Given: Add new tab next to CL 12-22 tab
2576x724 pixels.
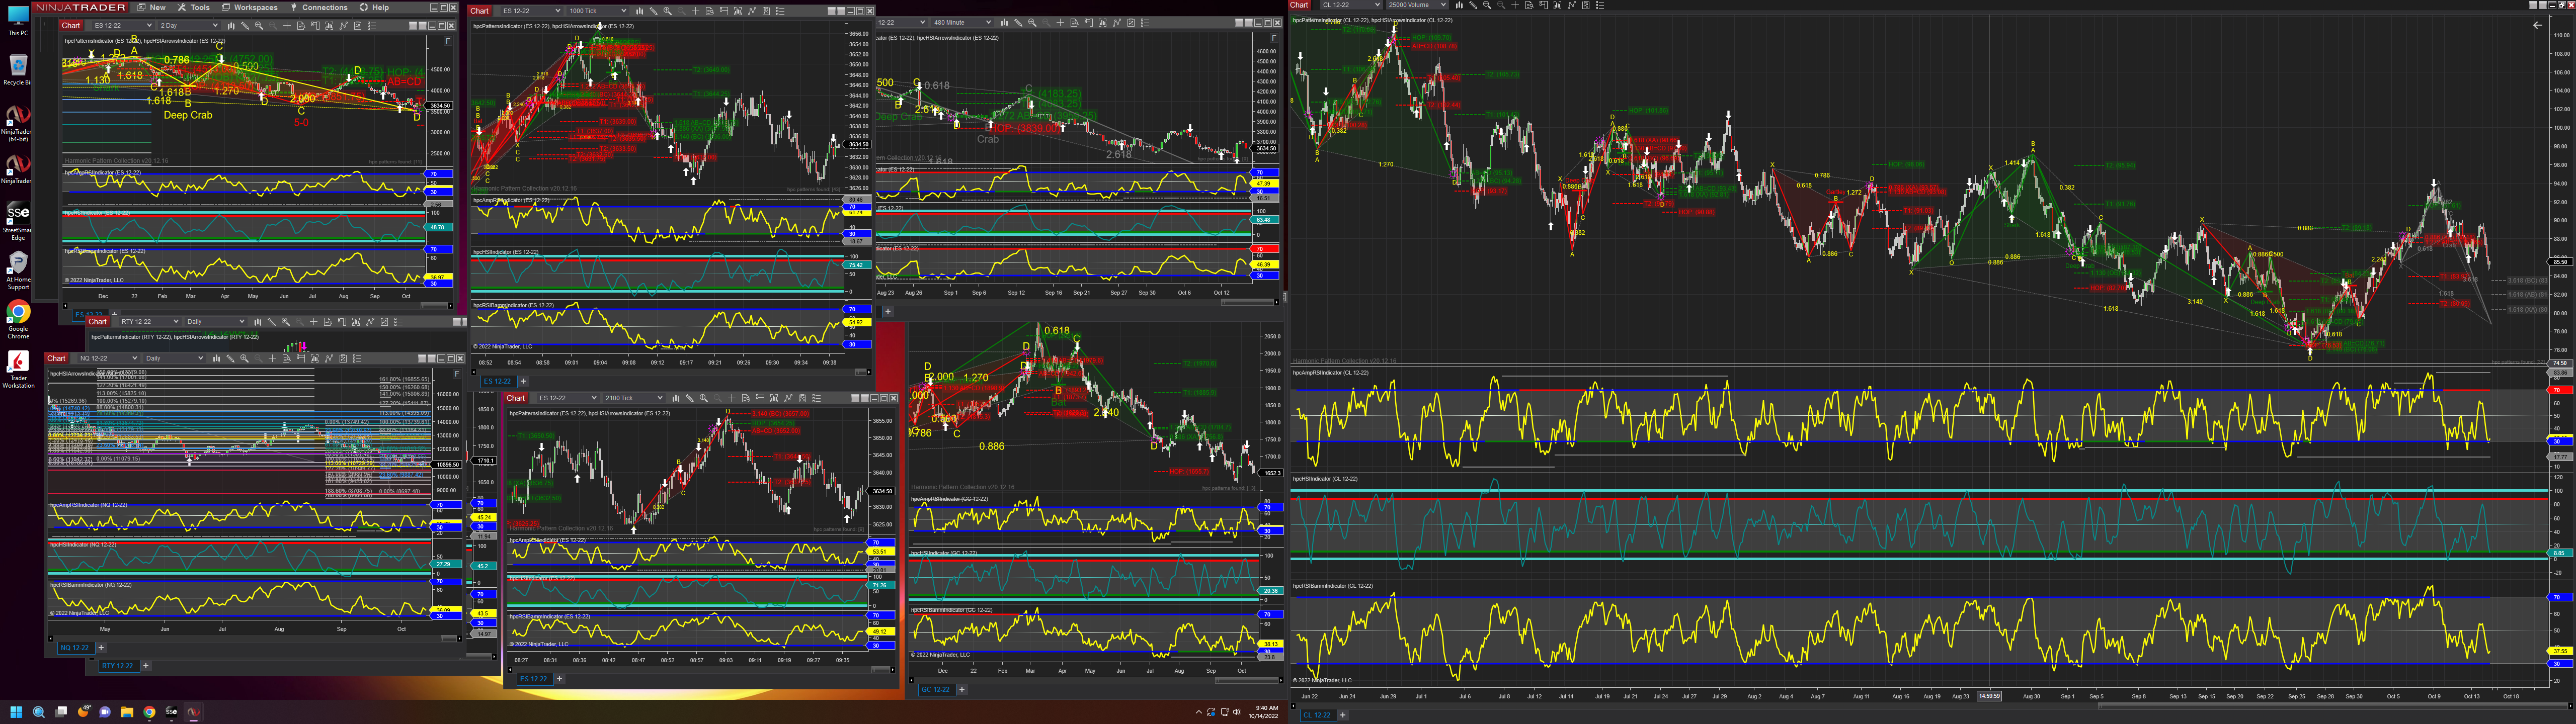Looking at the screenshot, I should pos(1343,715).
